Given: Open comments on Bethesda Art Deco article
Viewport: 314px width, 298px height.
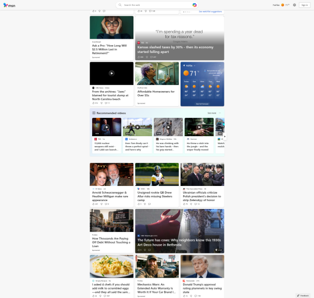Looking at the screenshot, I should click(149, 250).
